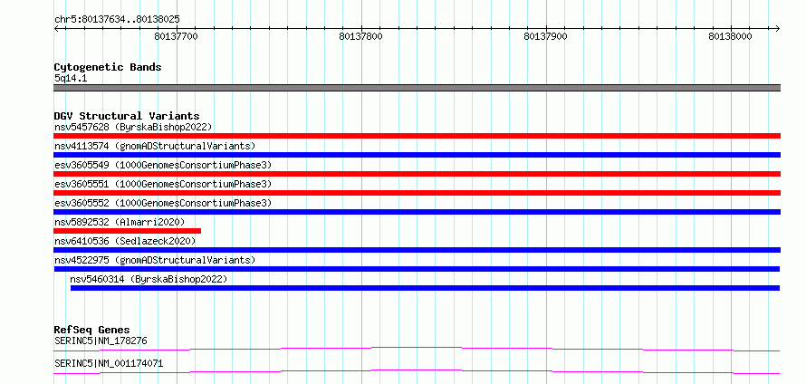Click the right arrow of the ruler
The width and height of the screenshot is (806, 384).
(x=777, y=29)
